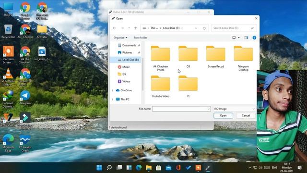Create a New folder
Image resolution: width=307 pixels, height=173 pixels.
point(141,37)
